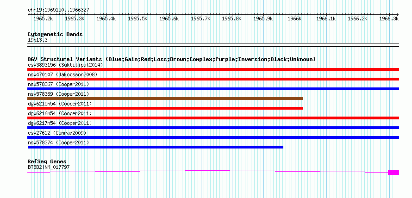This screenshot has height=198, width=412.
Task: Click the 1966k ruler tick label
Action: tap(294, 19)
